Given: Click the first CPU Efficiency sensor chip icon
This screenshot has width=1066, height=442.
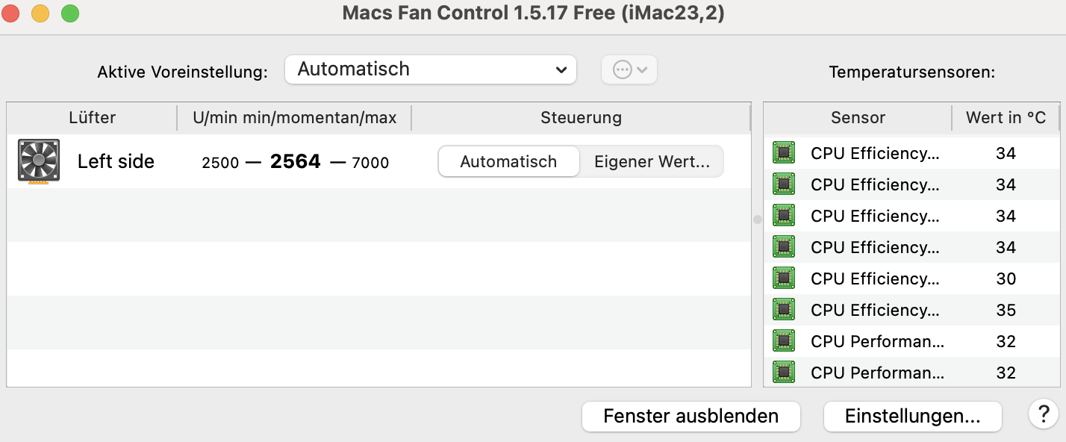Looking at the screenshot, I should tap(784, 153).
